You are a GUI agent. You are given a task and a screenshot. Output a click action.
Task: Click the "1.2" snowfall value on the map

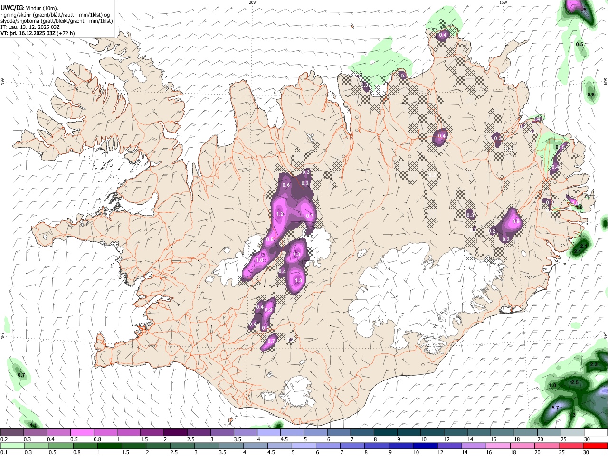tap(280, 214)
